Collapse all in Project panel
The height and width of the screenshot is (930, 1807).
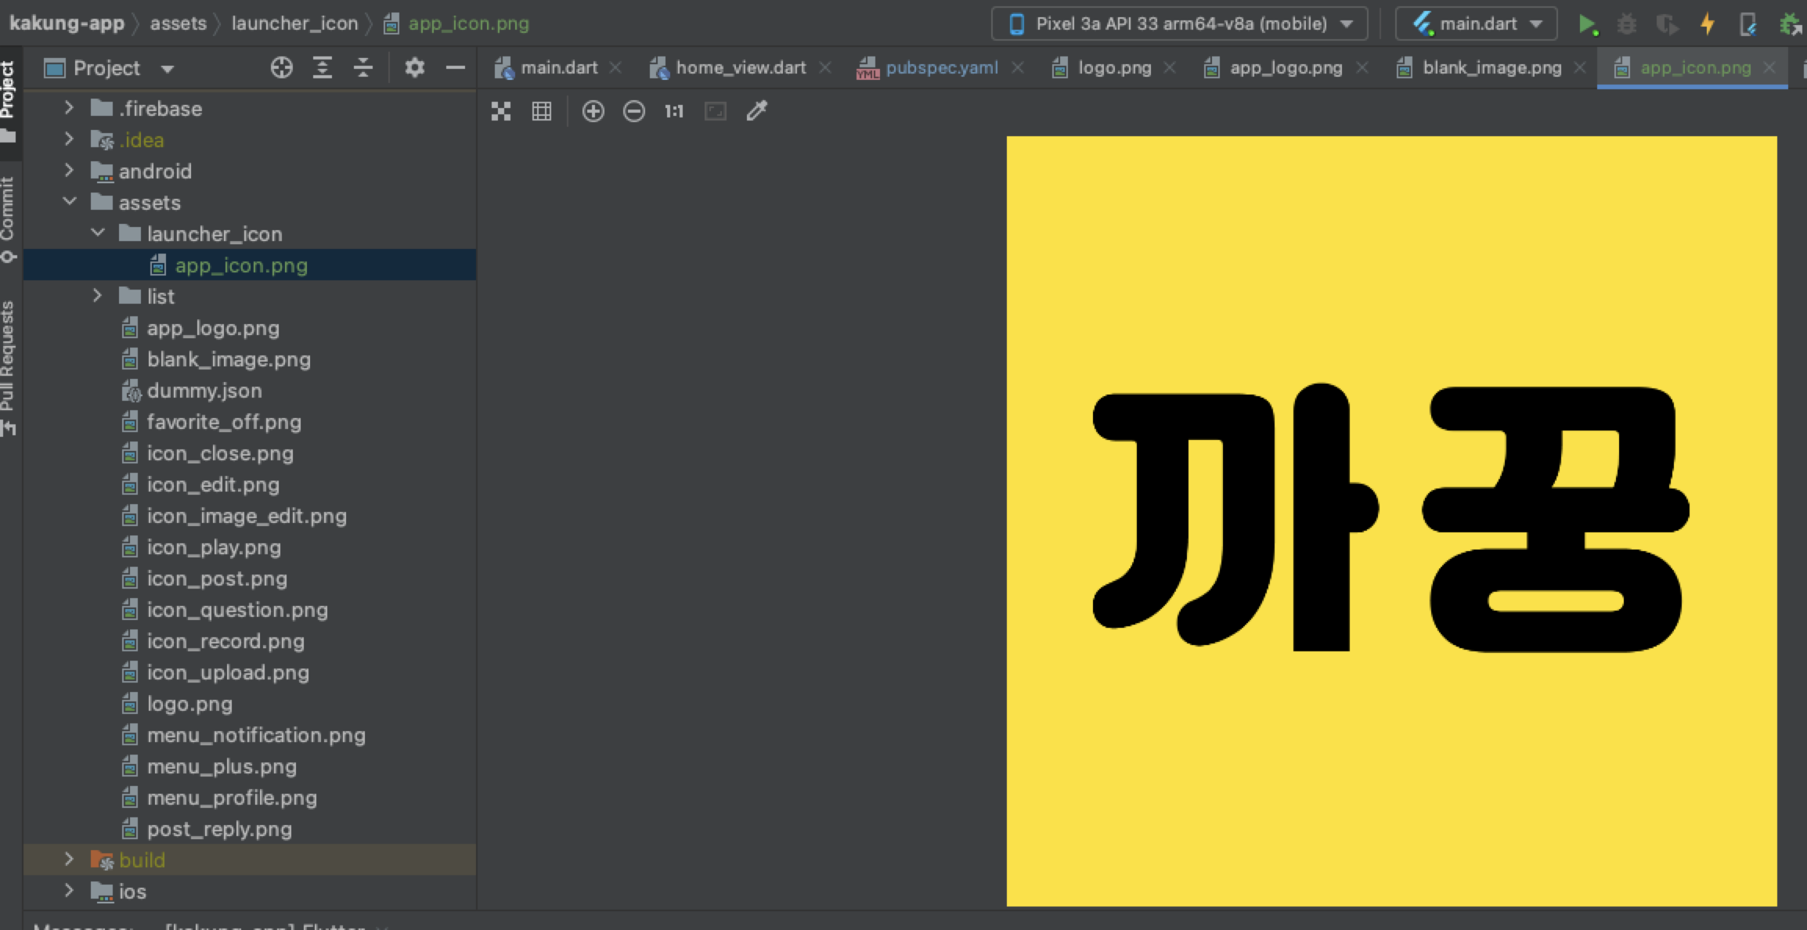[363, 68]
